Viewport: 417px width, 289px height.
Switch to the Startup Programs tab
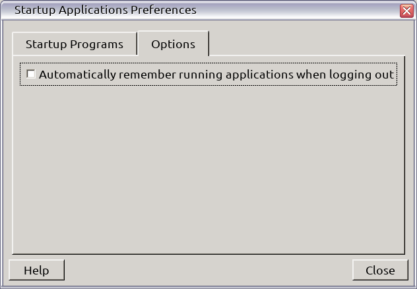coord(75,44)
